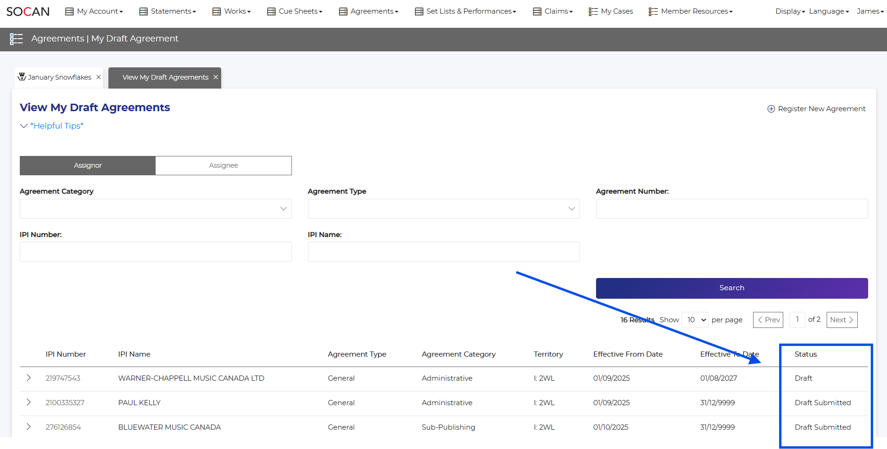Open the Cue Sheets menu
This screenshot has height=449, width=887.
pyautogui.click(x=295, y=11)
